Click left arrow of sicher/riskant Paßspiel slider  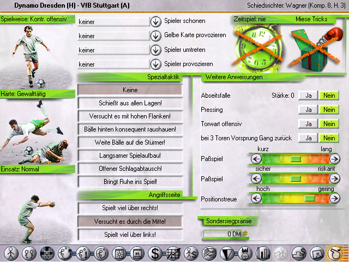point(256,178)
